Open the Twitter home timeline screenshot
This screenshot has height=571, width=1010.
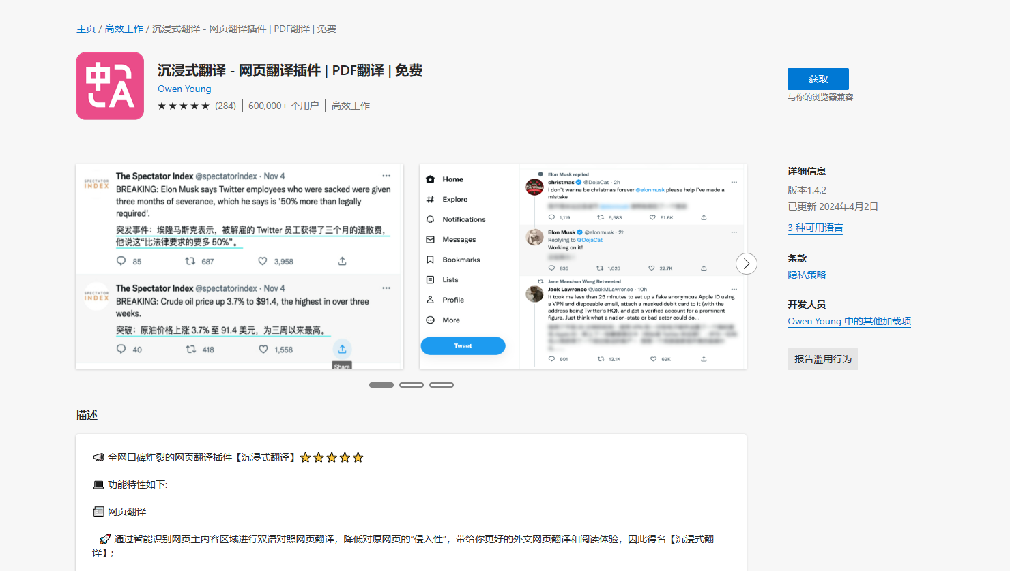pyautogui.click(x=583, y=266)
